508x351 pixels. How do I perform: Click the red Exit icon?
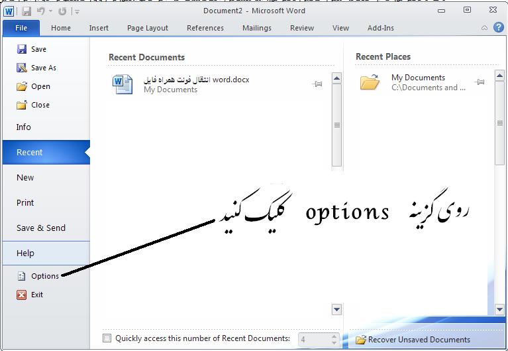[22, 295]
